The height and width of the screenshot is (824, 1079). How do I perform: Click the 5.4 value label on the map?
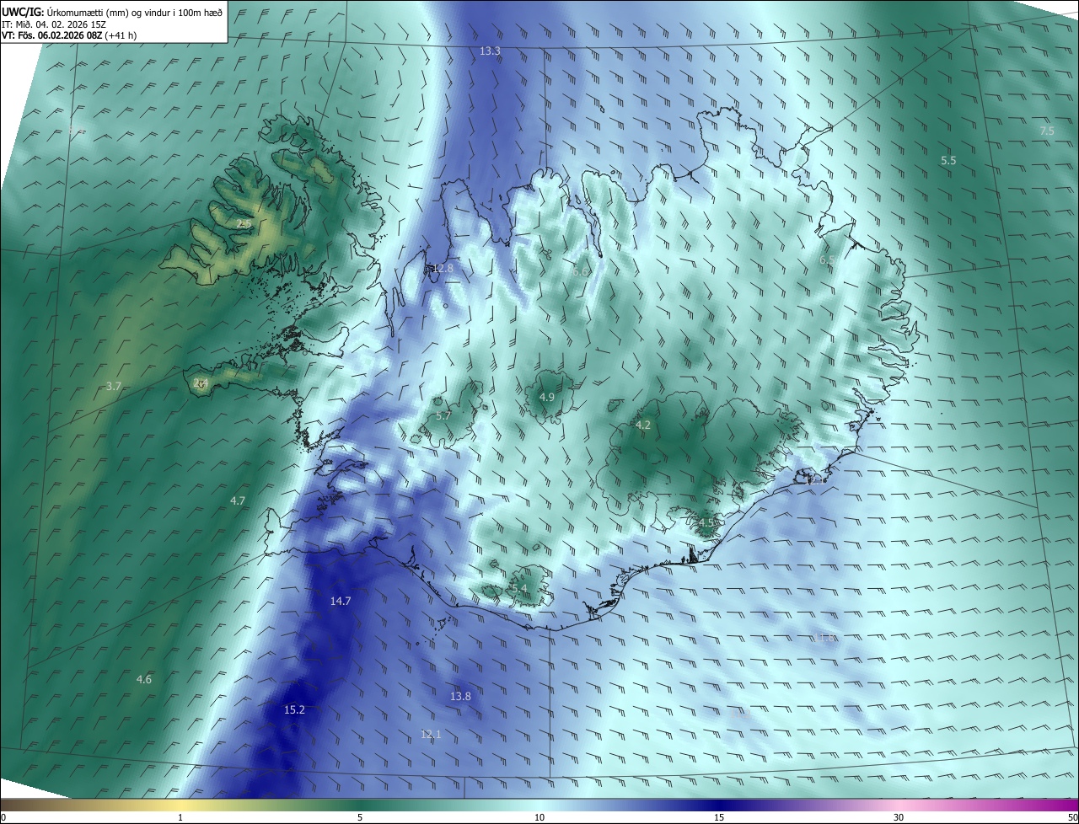click(x=519, y=588)
